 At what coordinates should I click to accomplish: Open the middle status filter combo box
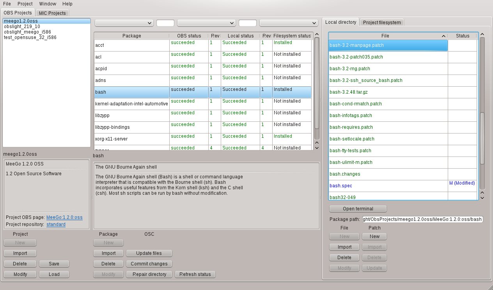coord(206,23)
